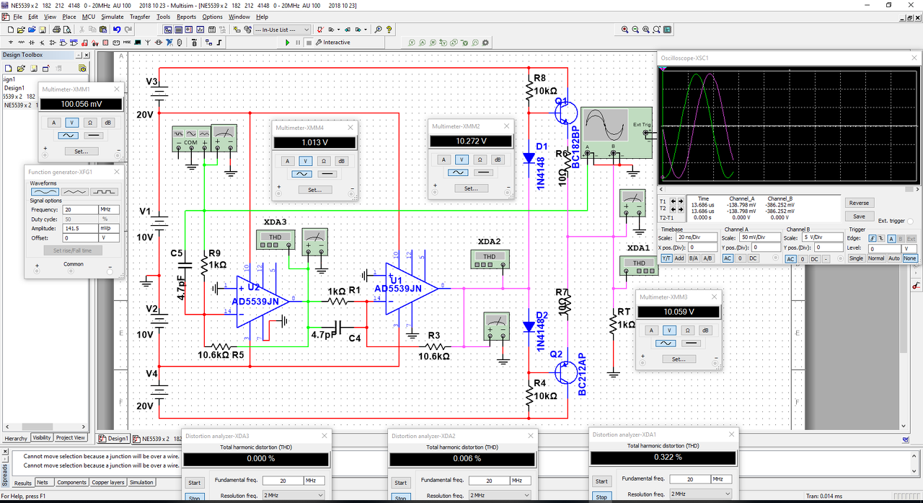Click oscilloscope horizontal scrollbar right arrow
This screenshot has height=503, width=923.
point(917,190)
